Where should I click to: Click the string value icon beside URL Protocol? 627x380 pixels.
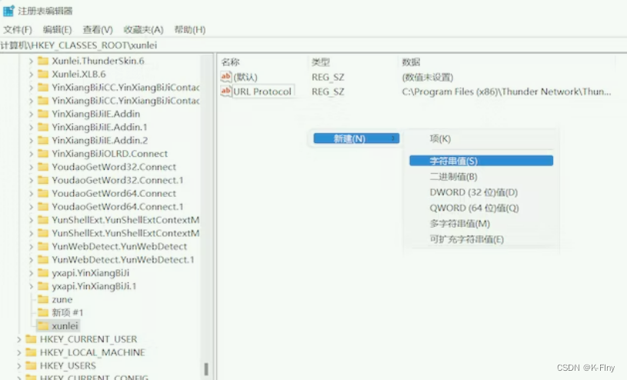[226, 92]
